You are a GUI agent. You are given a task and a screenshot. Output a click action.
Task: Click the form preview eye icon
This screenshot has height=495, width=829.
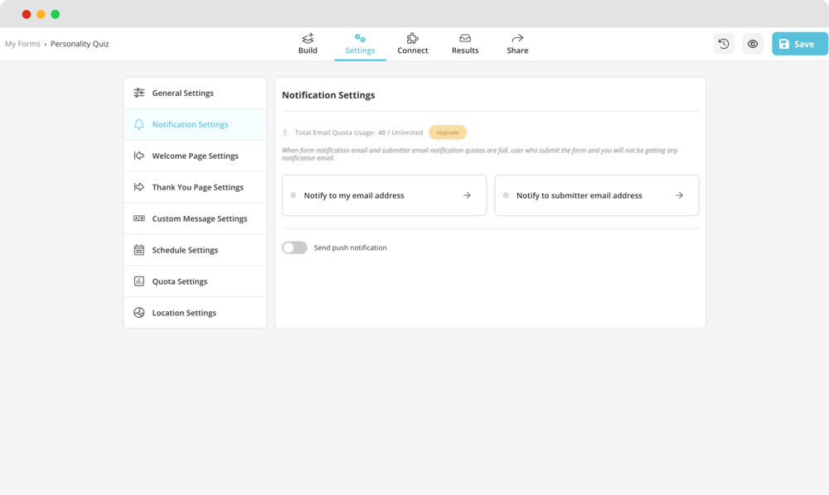[x=752, y=43]
